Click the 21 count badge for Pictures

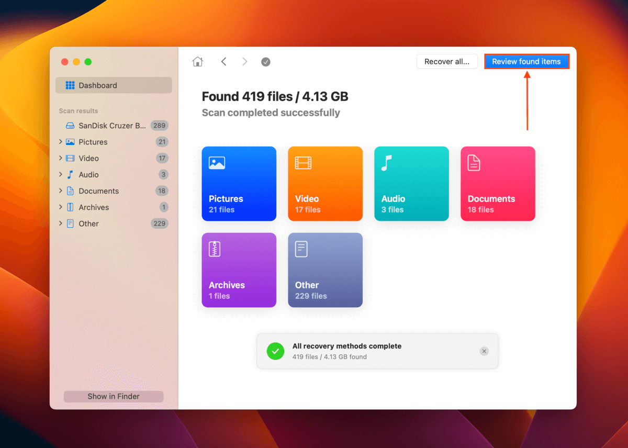162,142
